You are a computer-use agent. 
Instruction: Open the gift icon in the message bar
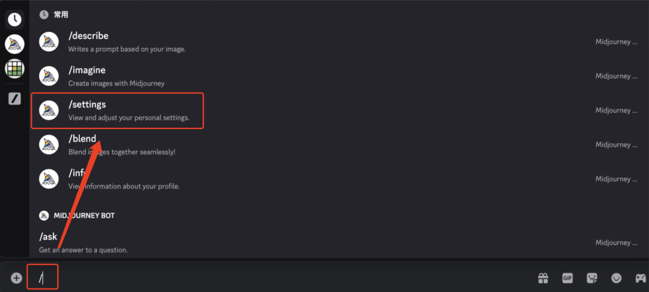(543, 278)
